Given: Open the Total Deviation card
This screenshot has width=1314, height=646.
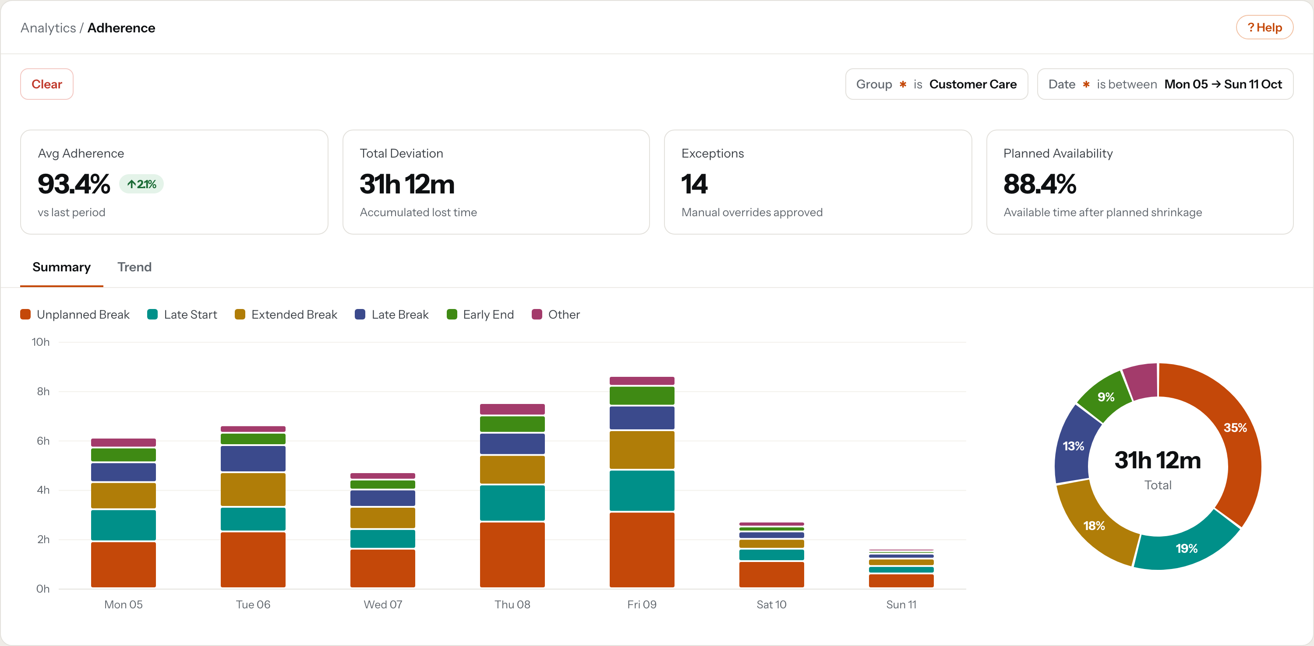Looking at the screenshot, I should coord(496,182).
